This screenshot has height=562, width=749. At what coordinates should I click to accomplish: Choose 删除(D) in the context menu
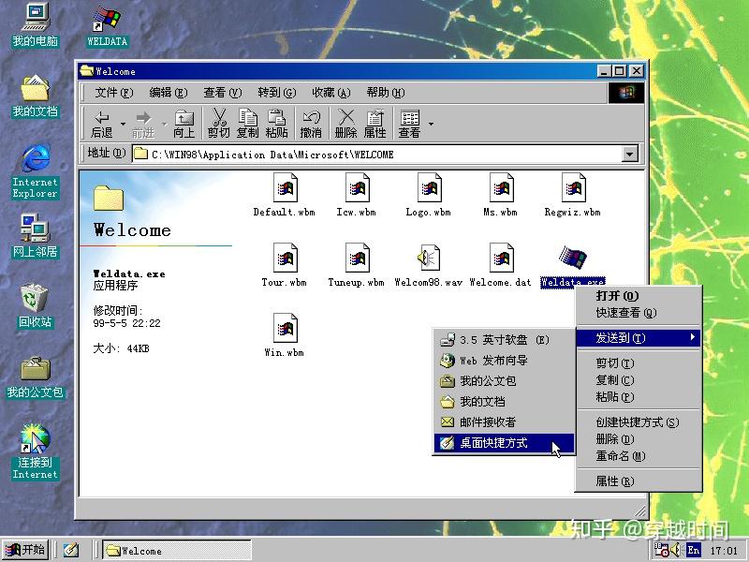click(639, 438)
